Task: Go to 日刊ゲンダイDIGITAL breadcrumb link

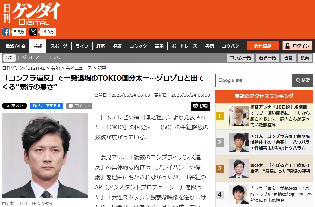Action: pos(24,68)
